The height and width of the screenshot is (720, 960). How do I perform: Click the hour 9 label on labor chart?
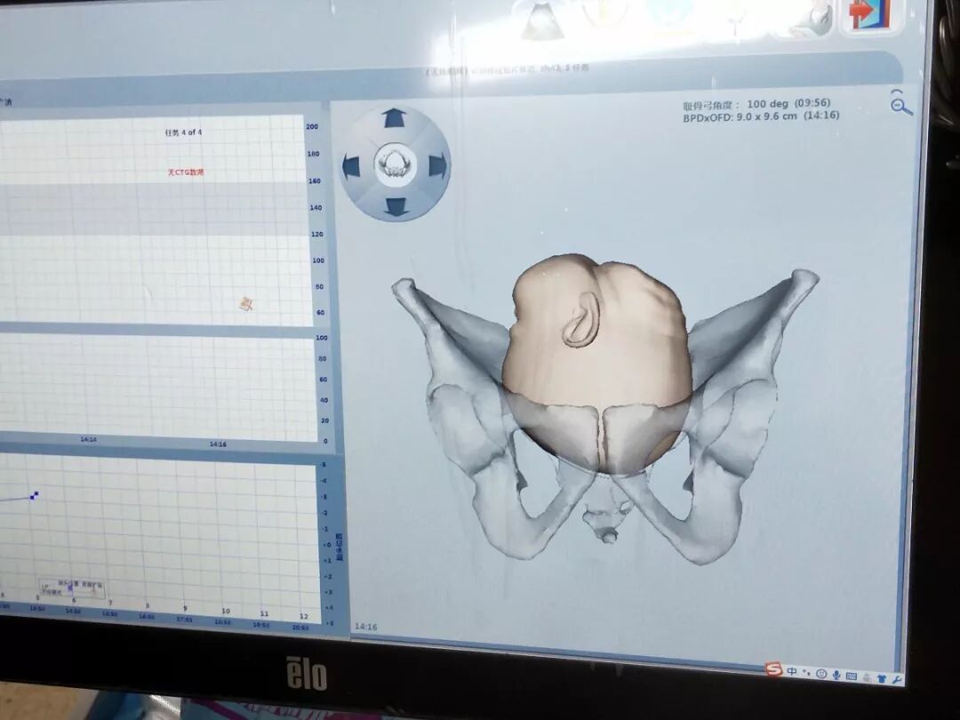(185, 609)
